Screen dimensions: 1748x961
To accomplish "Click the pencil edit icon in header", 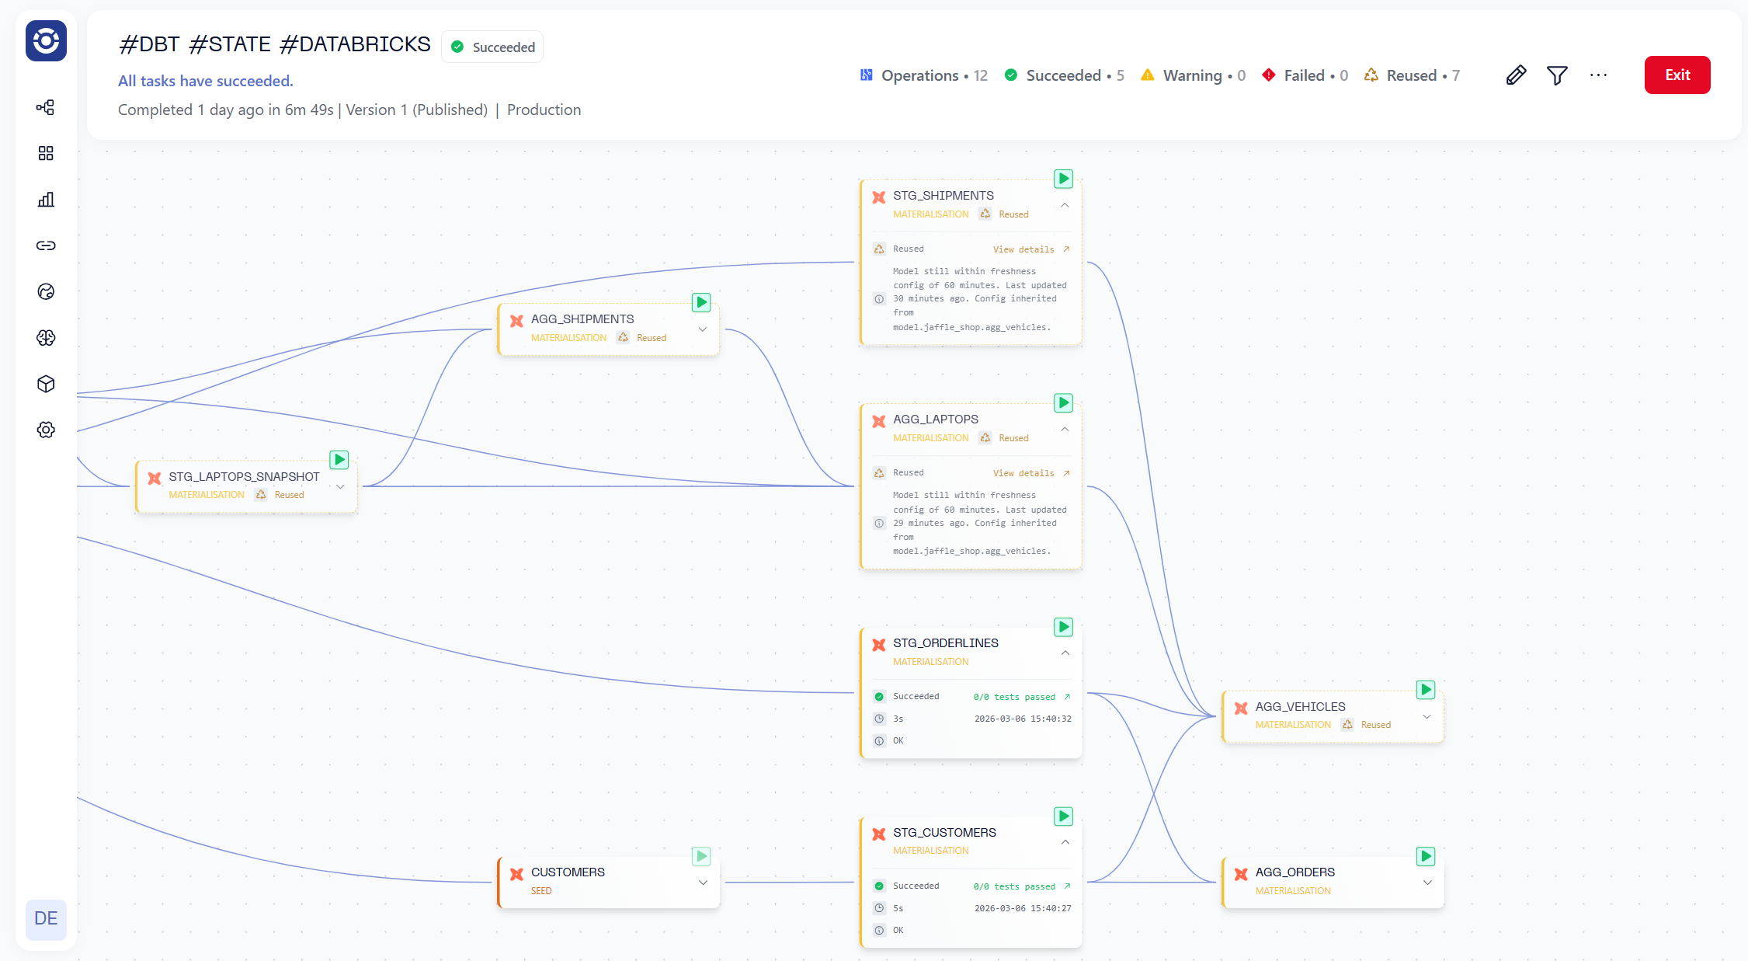I will click(x=1516, y=75).
